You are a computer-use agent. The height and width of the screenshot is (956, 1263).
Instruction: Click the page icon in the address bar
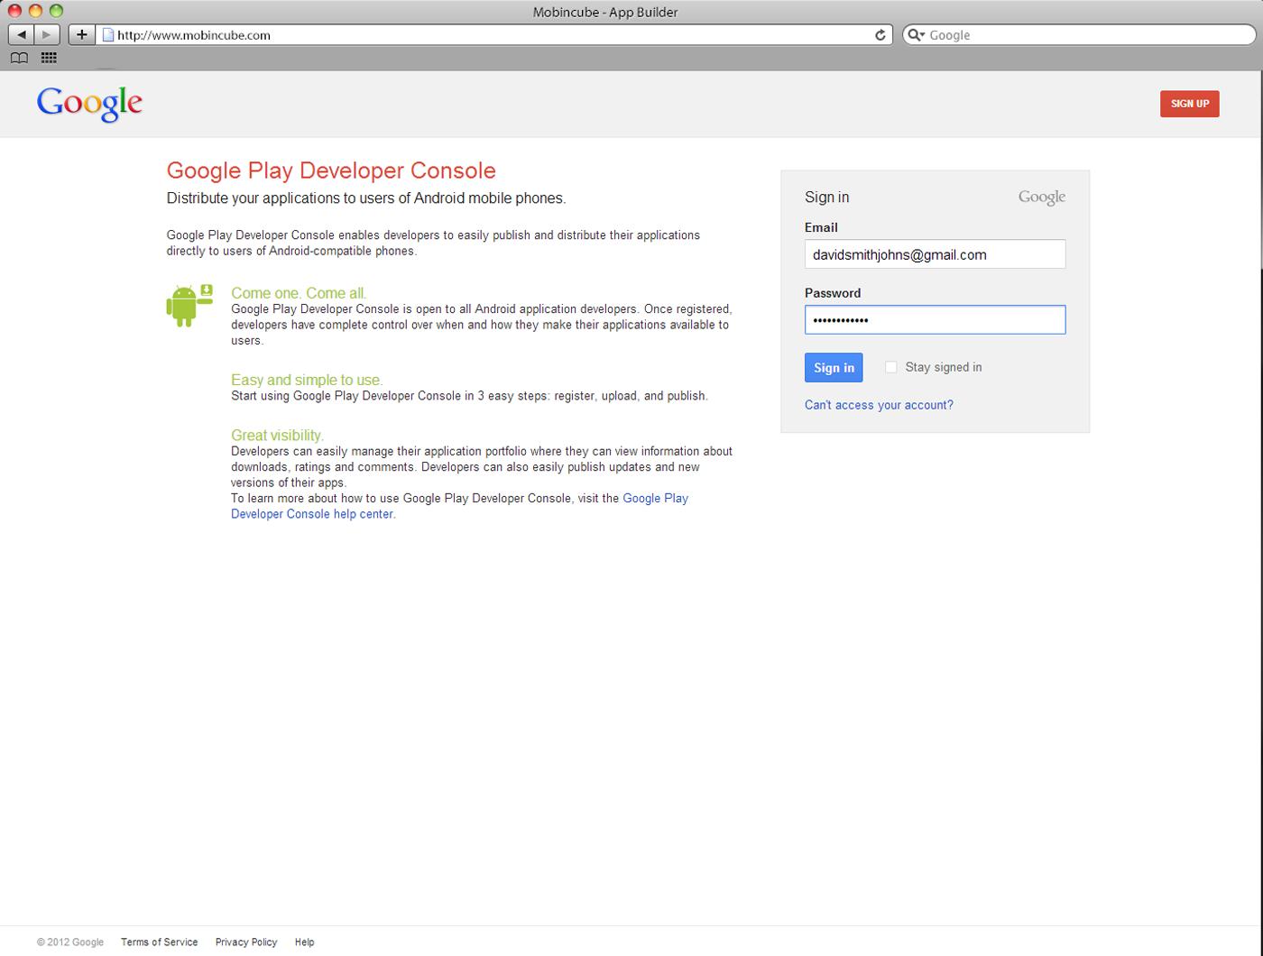(x=108, y=35)
